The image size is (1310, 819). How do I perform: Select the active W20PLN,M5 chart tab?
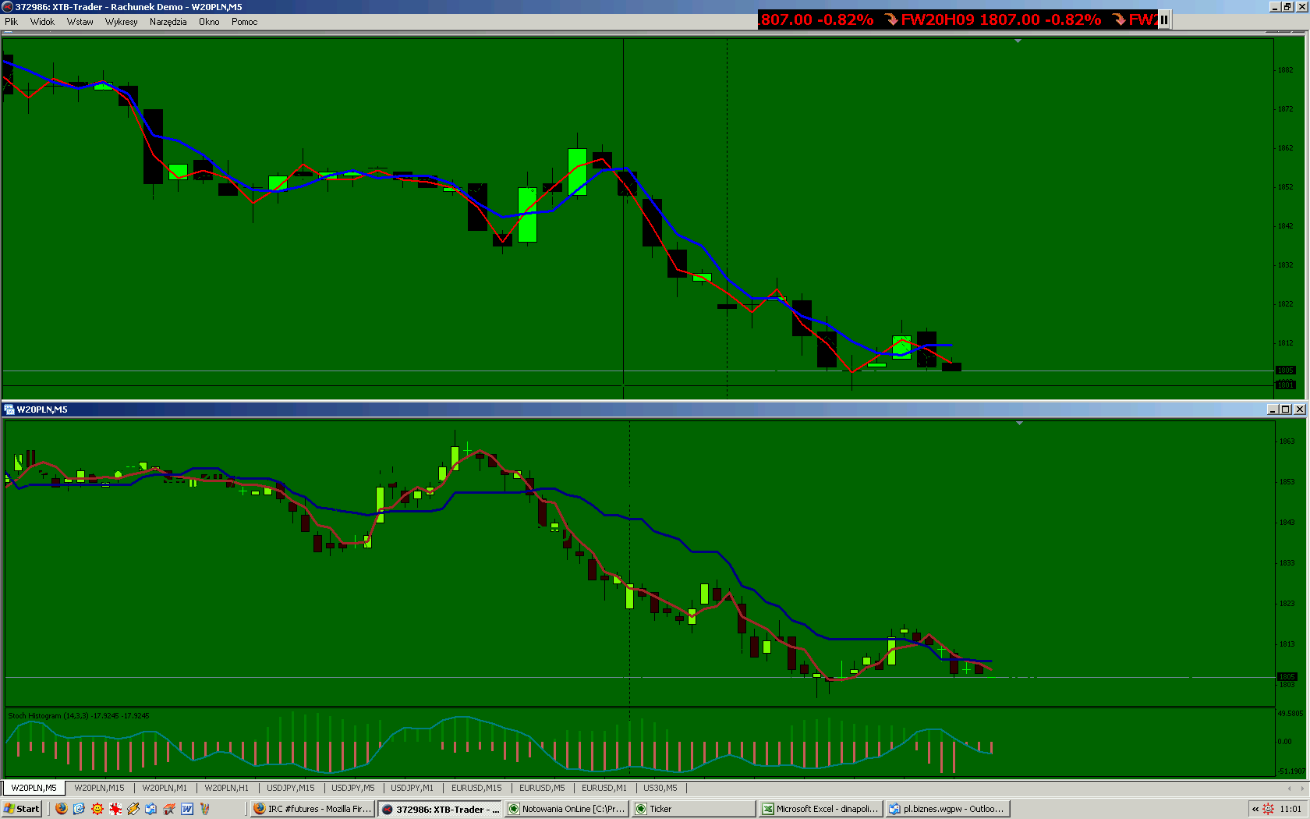[34, 788]
